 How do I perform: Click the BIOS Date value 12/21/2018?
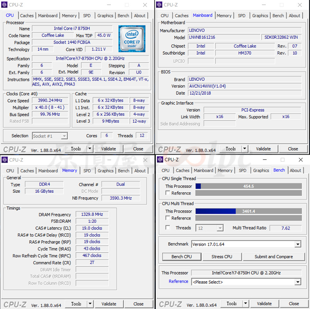(245, 93)
